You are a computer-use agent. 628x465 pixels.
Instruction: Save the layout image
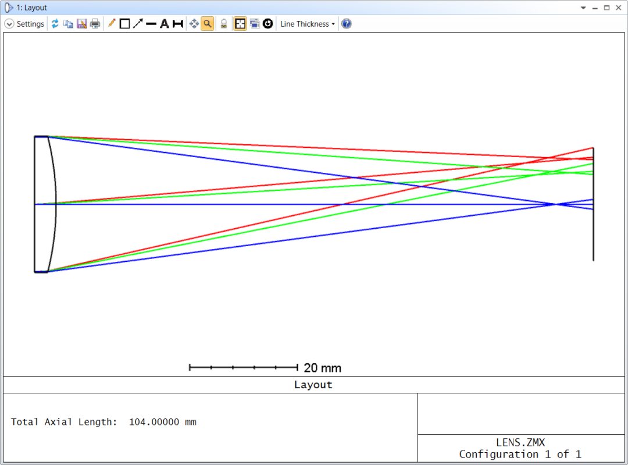pos(81,23)
